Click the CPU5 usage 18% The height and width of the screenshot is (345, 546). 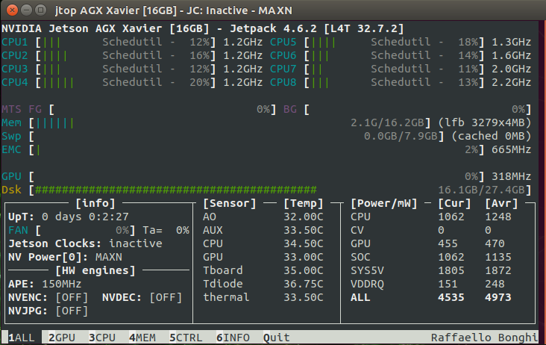point(468,42)
